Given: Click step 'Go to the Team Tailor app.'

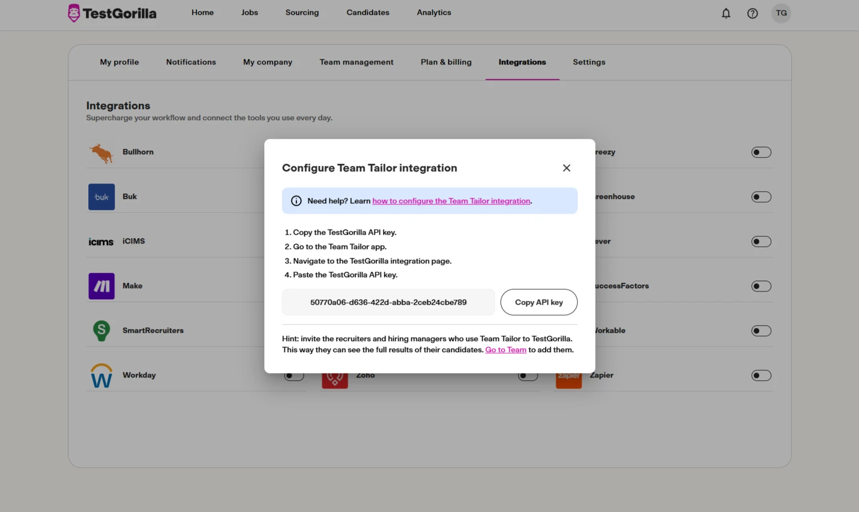Looking at the screenshot, I should (340, 247).
